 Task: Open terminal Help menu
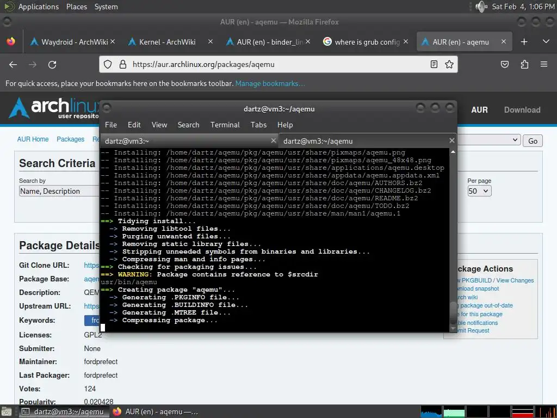click(285, 125)
